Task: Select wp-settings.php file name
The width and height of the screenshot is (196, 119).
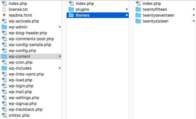Action: 24,98
